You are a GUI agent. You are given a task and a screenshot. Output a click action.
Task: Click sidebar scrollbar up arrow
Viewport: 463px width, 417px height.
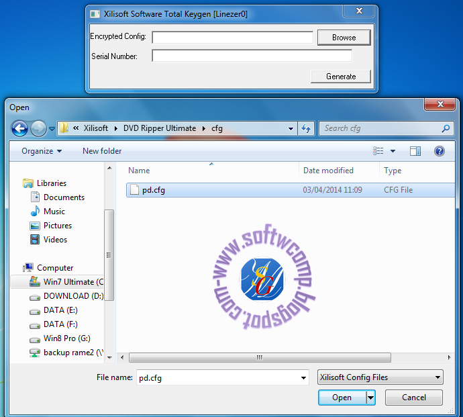pos(109,168)
